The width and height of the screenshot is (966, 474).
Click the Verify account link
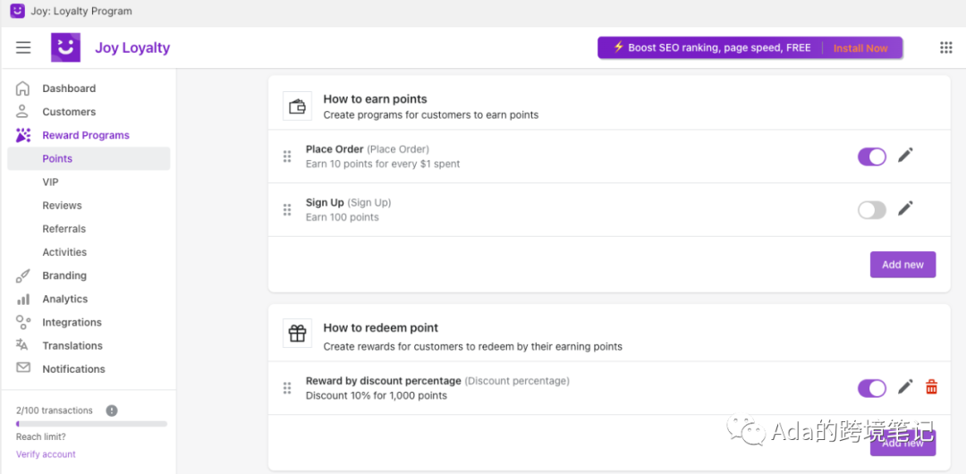point(46,454)
